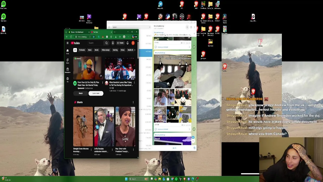Open the Chat button in browser toolbar

pos(134,37)
